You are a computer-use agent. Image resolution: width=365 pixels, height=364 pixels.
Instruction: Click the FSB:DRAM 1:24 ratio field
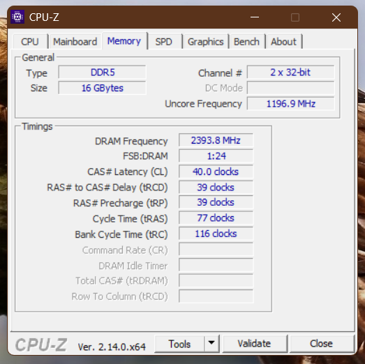coord(216,156)
